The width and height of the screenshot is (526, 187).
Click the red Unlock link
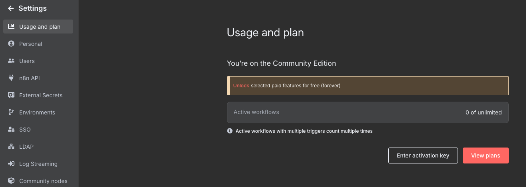[x=241, y=86]
